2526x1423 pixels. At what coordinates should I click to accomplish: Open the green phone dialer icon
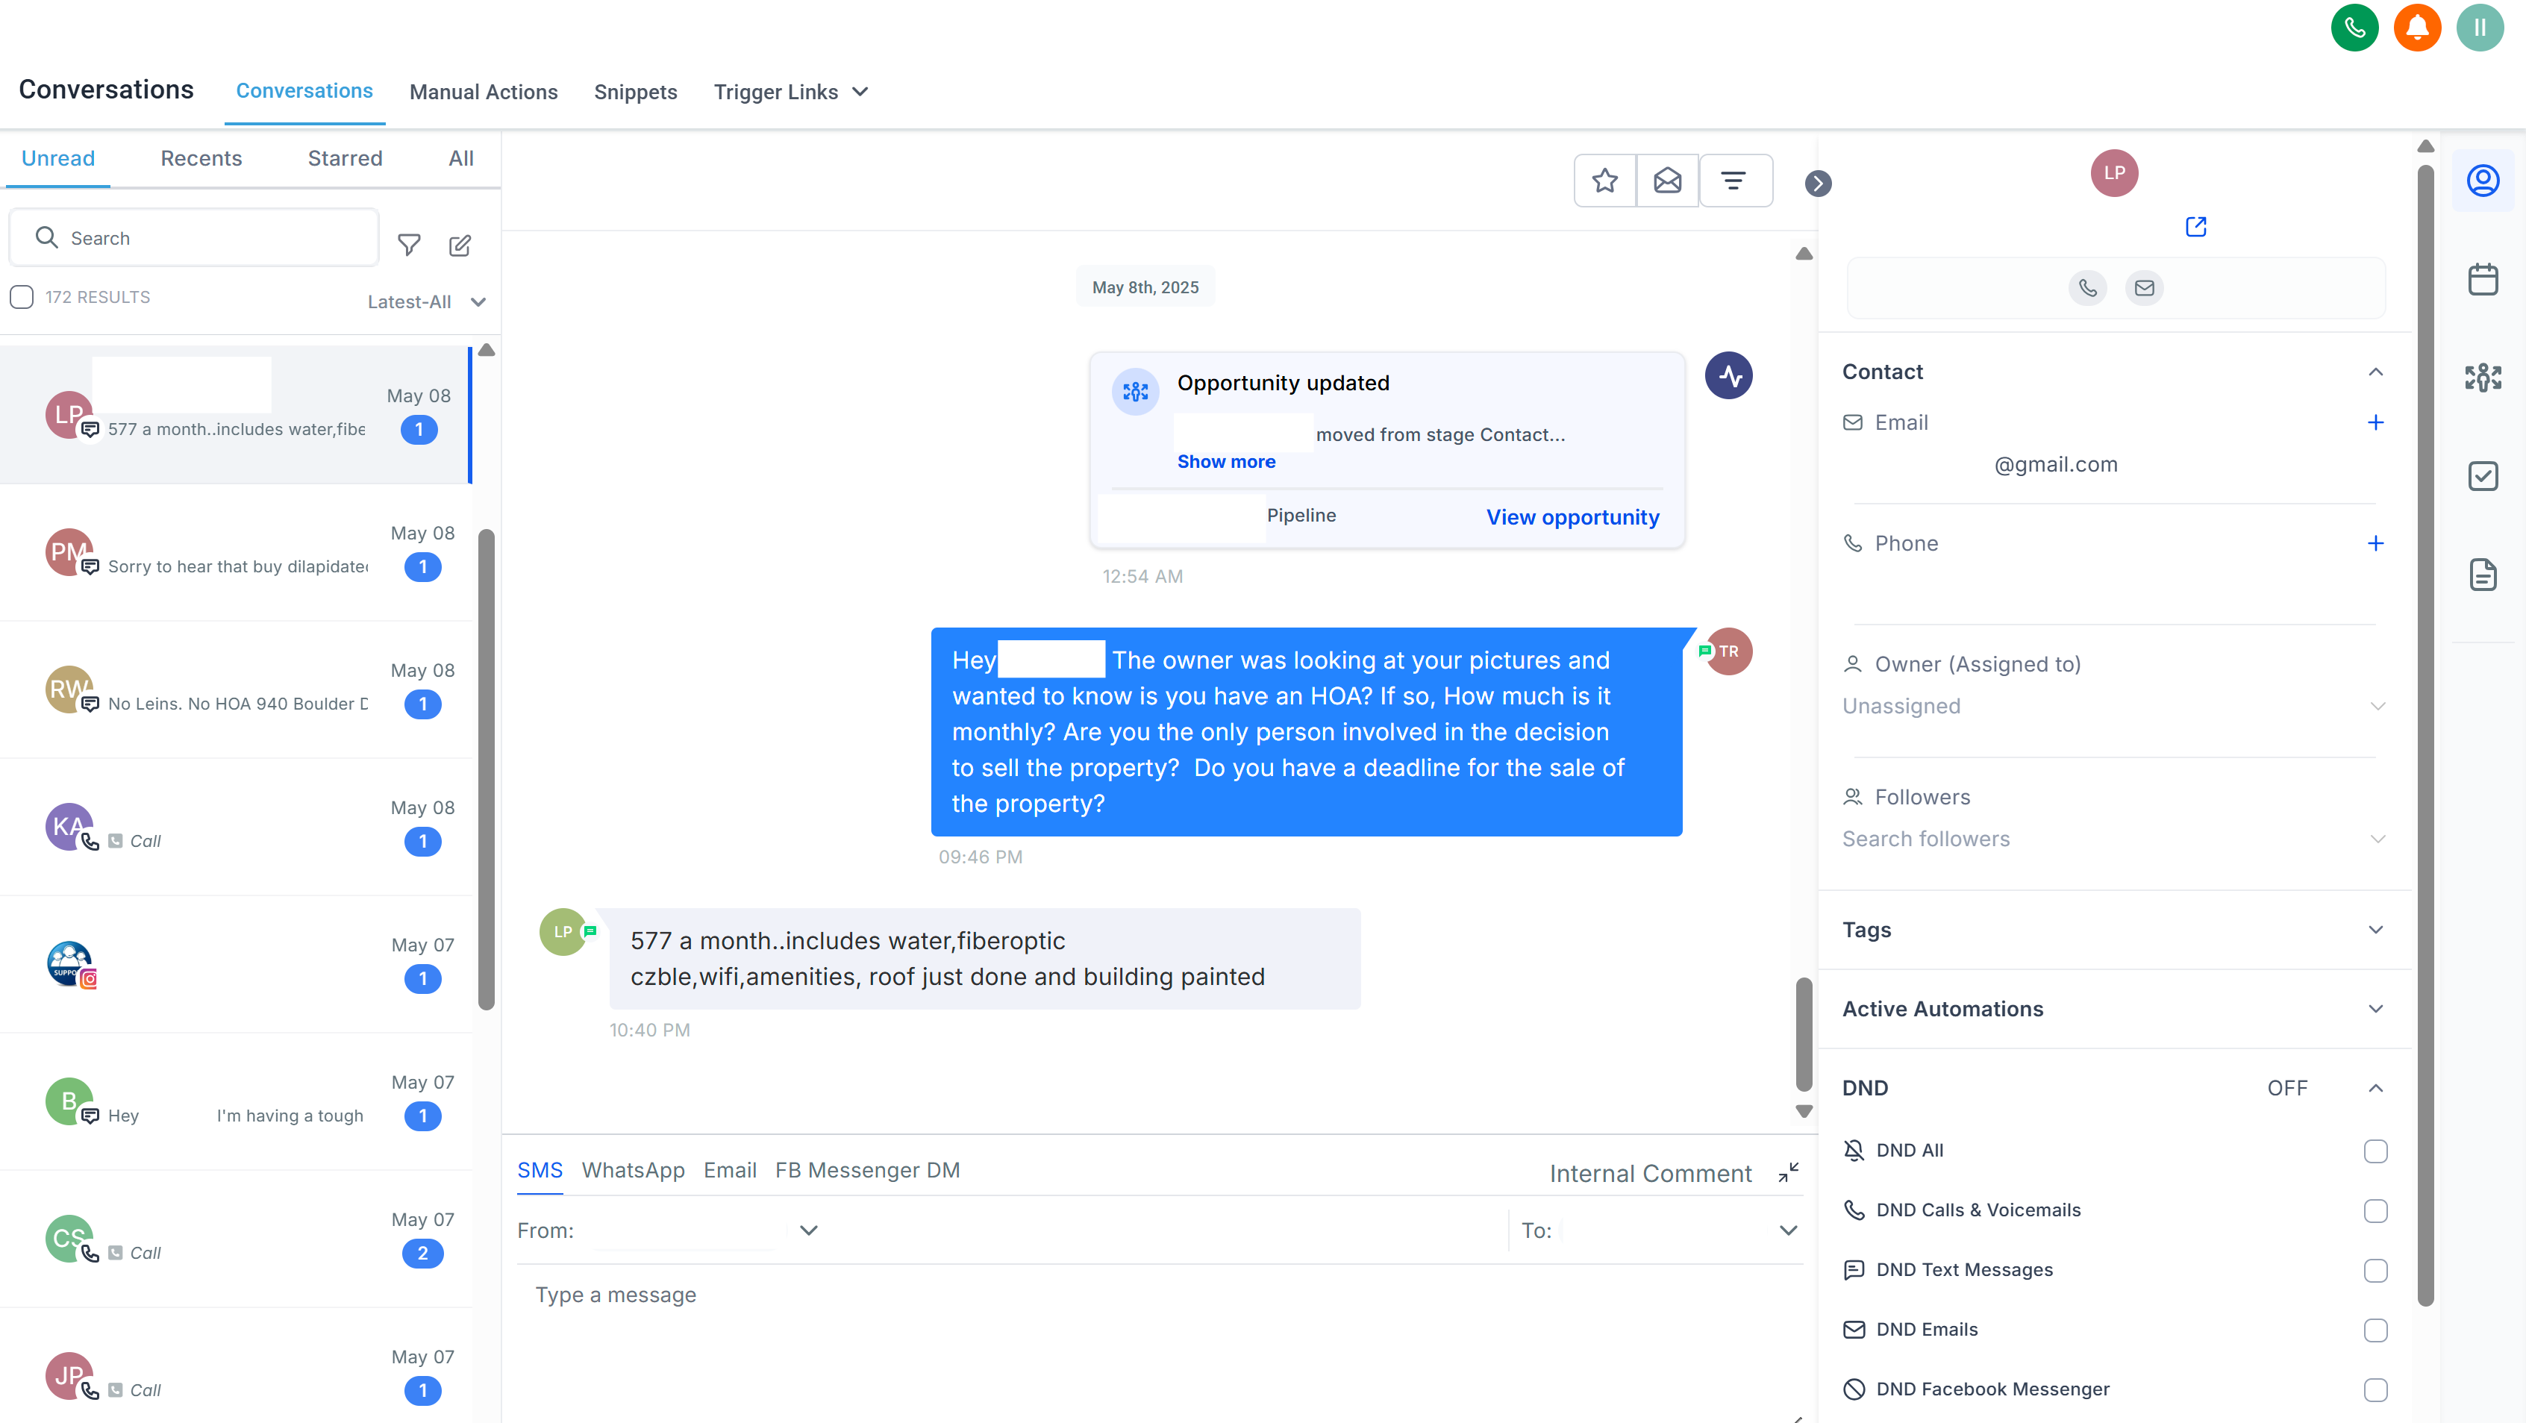tap(2354, 28)
